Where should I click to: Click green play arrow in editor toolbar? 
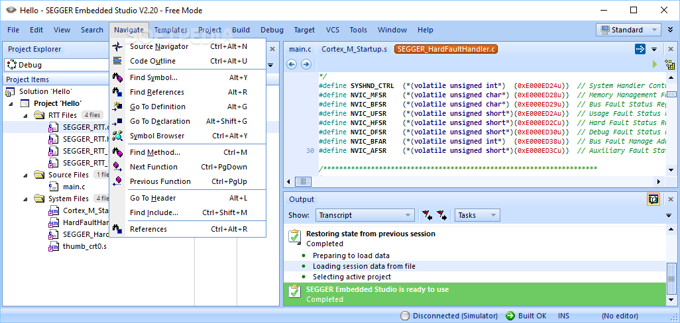[655, 64]
